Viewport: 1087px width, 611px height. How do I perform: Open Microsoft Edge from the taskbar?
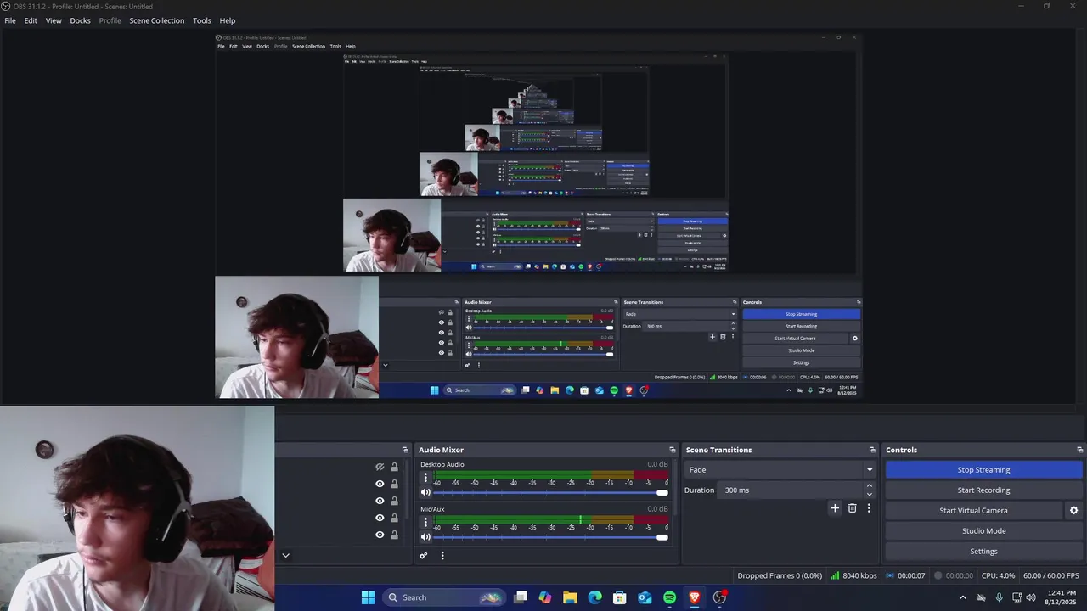595,597
